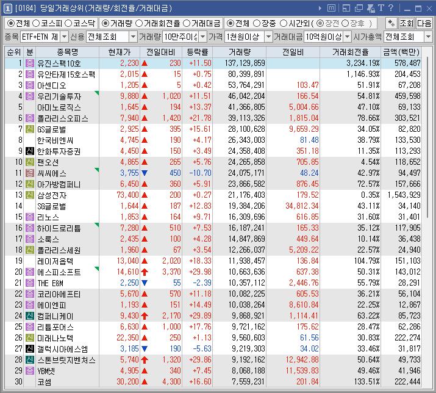Click the screen layout icon in title bar
This screenshot has width=436, height=393.
point(346,8)
